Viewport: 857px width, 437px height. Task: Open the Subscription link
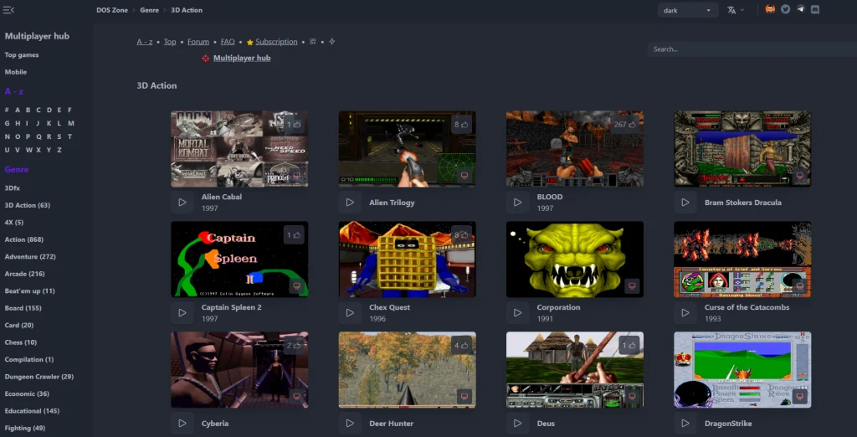pyautogui.click(x=276, y=42)
